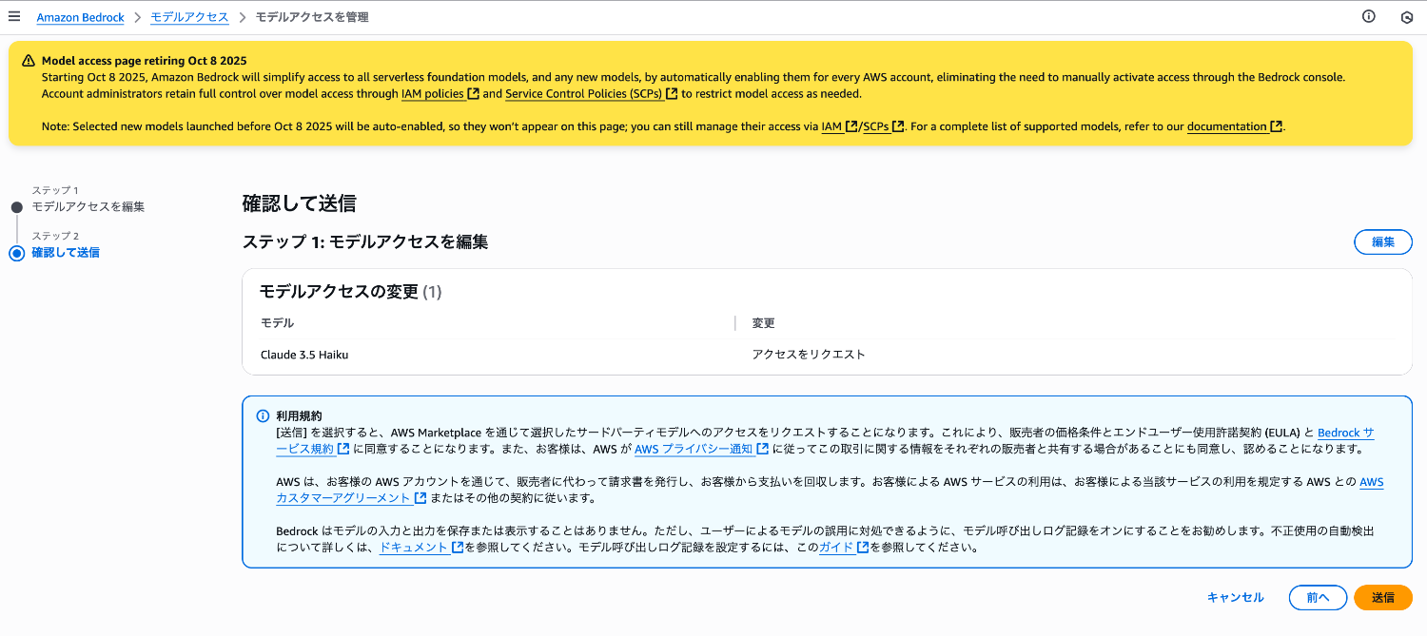Click the 前へ button
The image size is (1427, 636).
point(1318,597)
